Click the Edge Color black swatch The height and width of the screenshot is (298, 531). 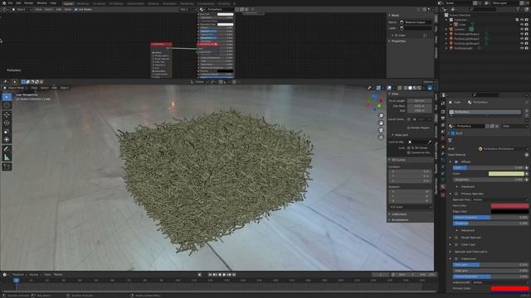pos(509,212)
